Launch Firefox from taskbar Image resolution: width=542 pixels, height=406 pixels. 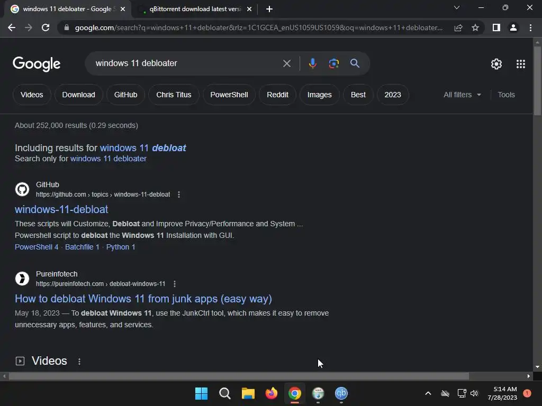(272, 393)
